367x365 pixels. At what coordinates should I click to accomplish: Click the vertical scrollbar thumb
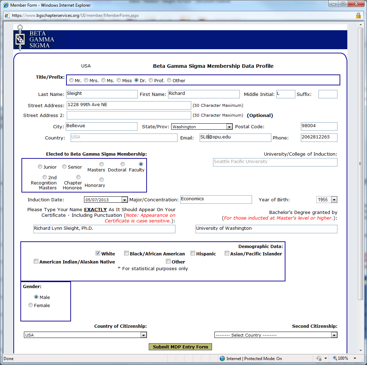(x=360, y=164)
